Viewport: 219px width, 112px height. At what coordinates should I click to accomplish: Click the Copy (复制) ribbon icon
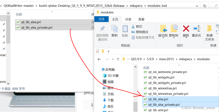[115, 29]
